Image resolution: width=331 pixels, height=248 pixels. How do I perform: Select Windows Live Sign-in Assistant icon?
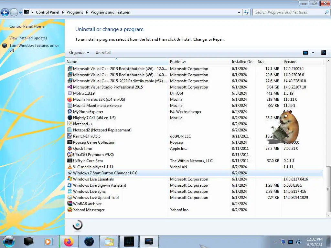[70, 185]
